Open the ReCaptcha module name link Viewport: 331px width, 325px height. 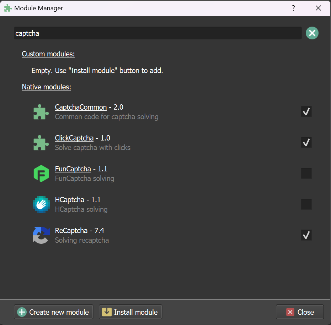[71, 231]
